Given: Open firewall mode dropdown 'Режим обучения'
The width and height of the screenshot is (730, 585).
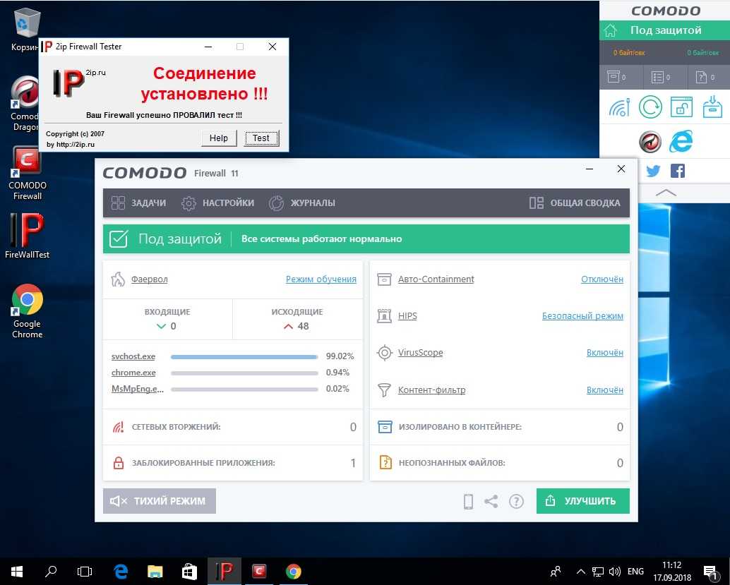Looking at the screenshot, I should 321,279.
